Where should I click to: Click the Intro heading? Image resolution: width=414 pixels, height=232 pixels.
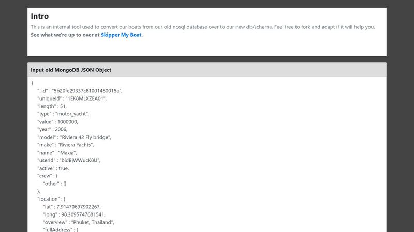click(39, 16)
